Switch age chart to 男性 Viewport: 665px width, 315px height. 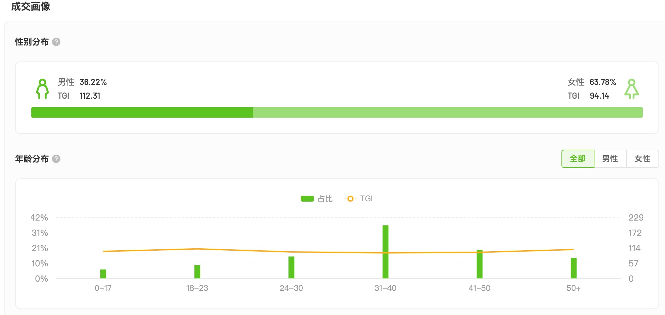pyautogui.click(x=610, y=159)
